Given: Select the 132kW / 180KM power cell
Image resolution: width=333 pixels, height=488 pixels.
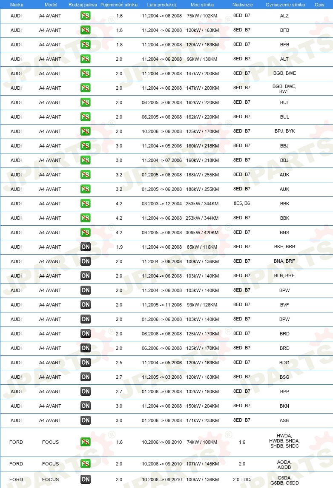Looking at the screenshot, I should (202, 392).
